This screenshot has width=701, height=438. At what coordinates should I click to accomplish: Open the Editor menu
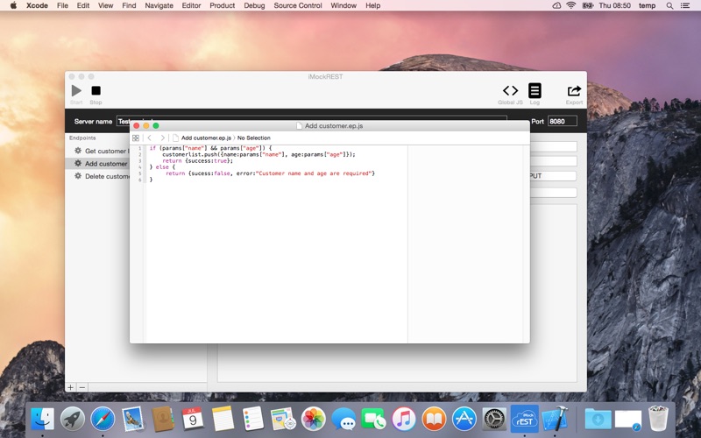point(191,5)
